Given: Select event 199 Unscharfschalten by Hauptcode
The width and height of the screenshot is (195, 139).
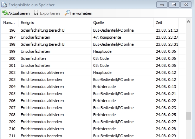Looking at the screenshot, I should coord(93,51).
